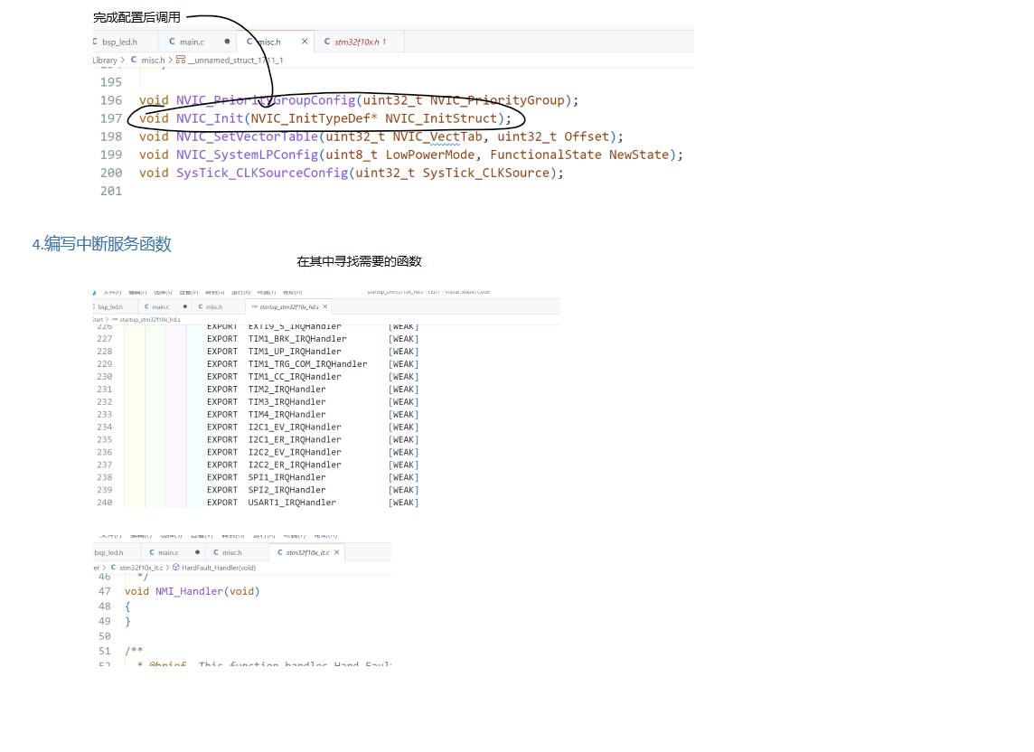Click SPI2_IRQHandler export line

[313, 490]
